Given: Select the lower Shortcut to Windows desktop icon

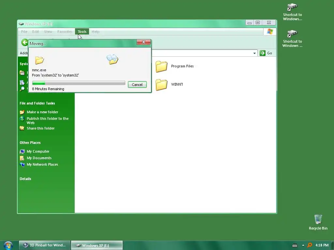Looking at the screenshot, I should (293, 38).
